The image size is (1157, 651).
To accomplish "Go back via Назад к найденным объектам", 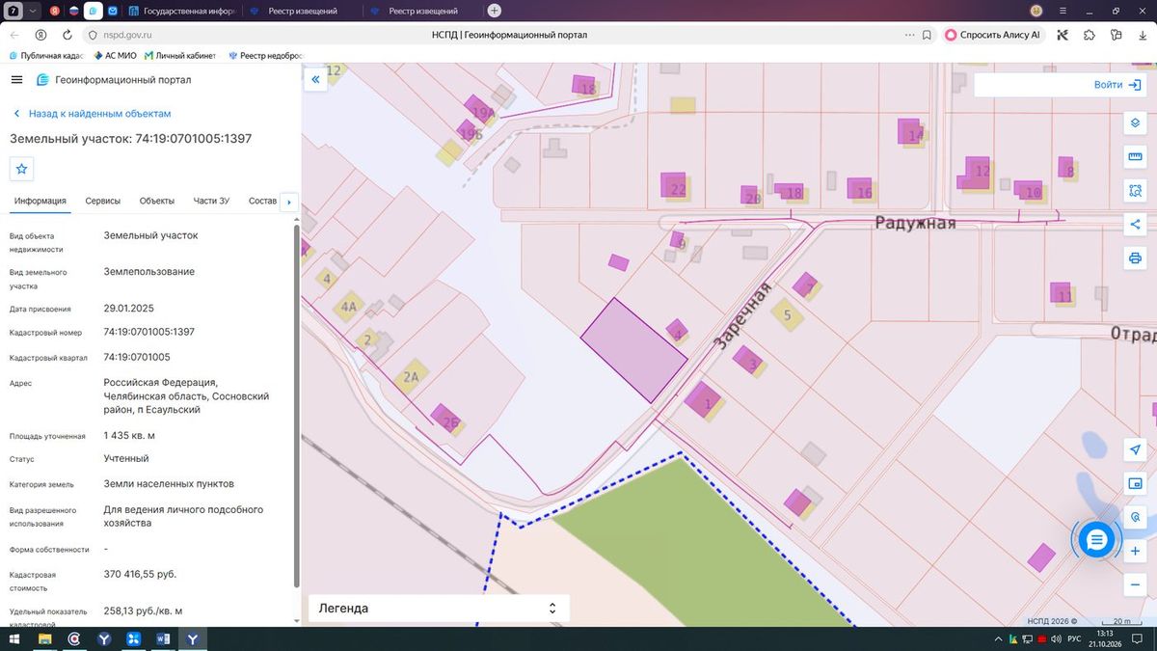I will tap(92, 114).
